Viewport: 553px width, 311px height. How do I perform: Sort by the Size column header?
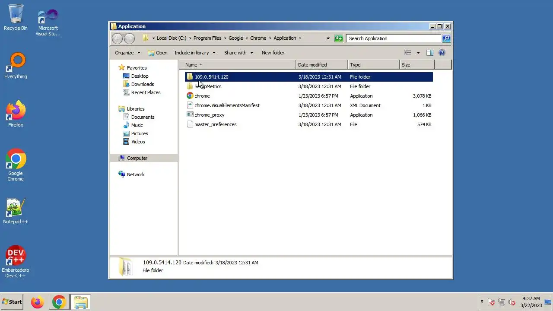point(417,65)
